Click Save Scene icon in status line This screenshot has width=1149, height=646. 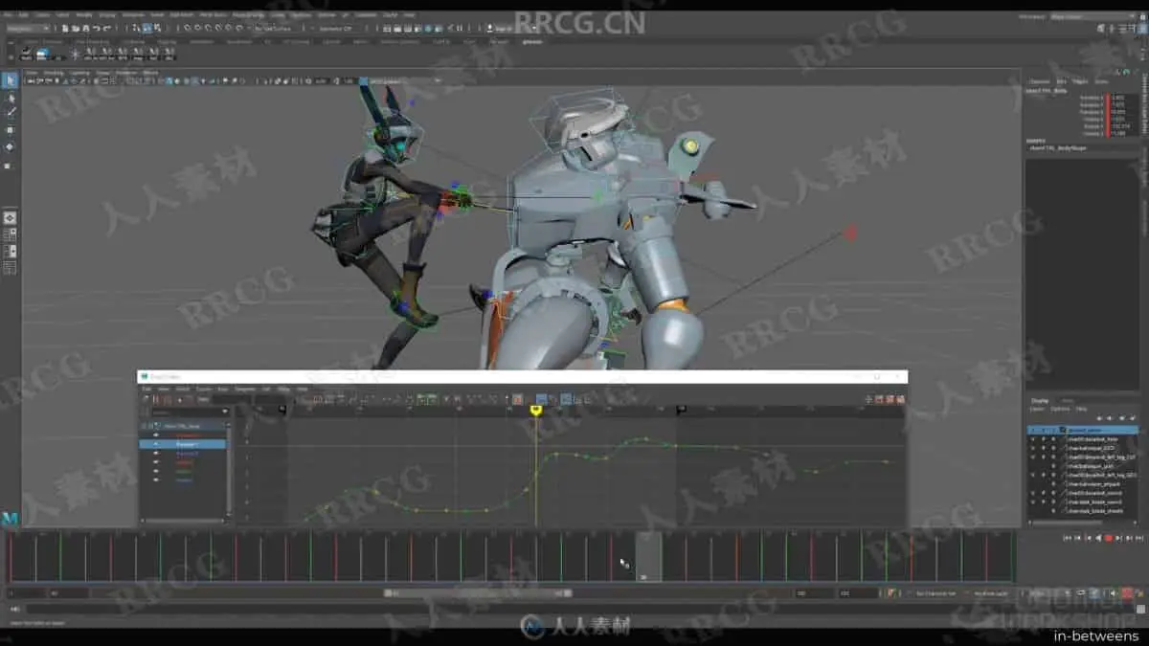point(85,28)
